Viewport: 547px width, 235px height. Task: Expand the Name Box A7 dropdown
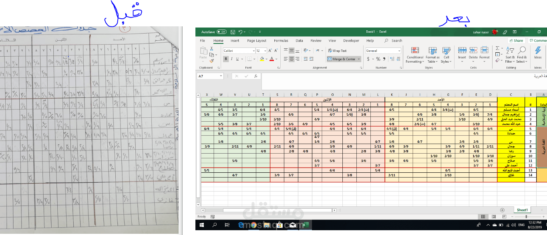[x=221, y=76]
